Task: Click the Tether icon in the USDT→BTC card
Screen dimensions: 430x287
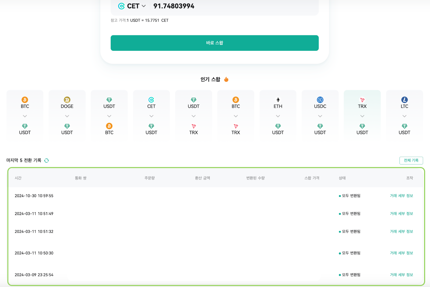Action: [x=109, y=100]
